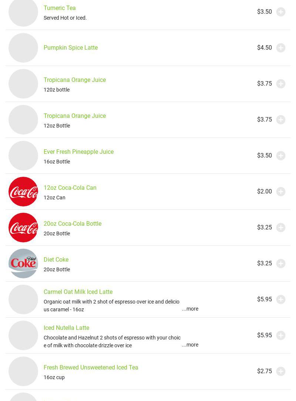Open the Pumpkin Spice Latte item link
The image size is (296, 401).
(71, 47)
